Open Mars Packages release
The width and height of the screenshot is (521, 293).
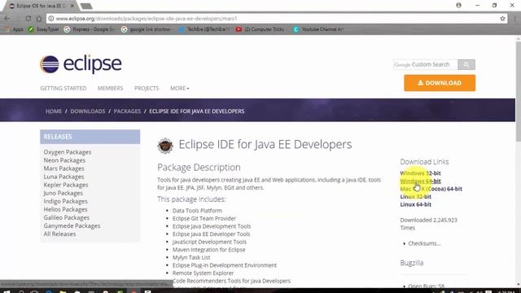point(63,168)
